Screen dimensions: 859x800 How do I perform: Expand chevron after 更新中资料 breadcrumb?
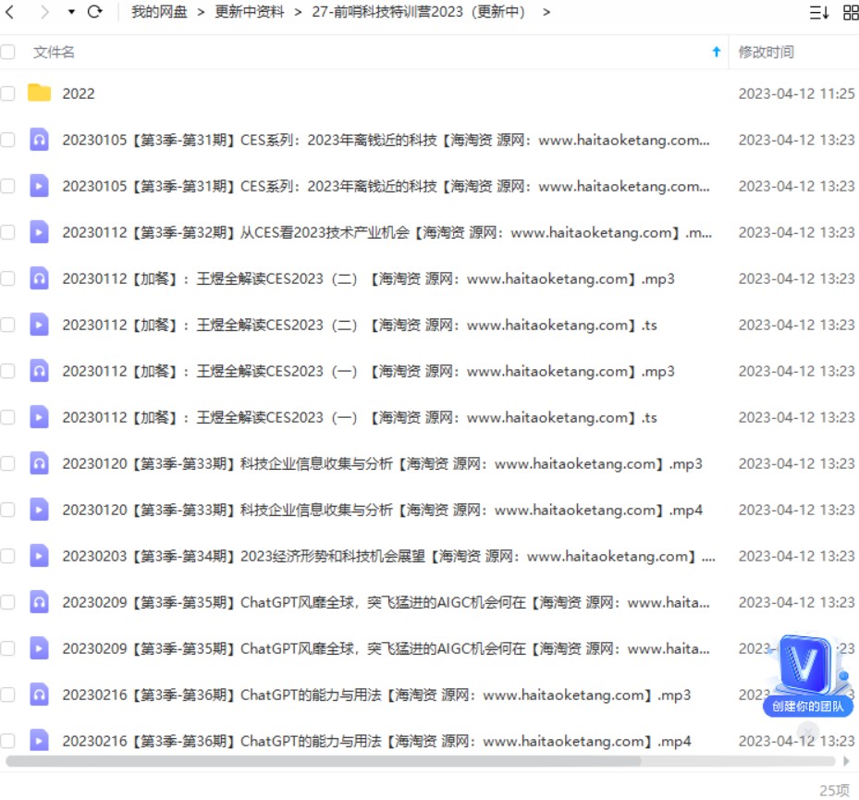pyautogui.click(x=298, y=12)
